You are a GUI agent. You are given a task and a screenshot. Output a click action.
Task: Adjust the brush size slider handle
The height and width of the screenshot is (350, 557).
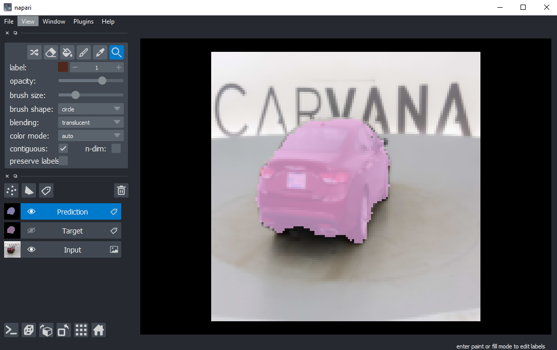pos(76,94)
